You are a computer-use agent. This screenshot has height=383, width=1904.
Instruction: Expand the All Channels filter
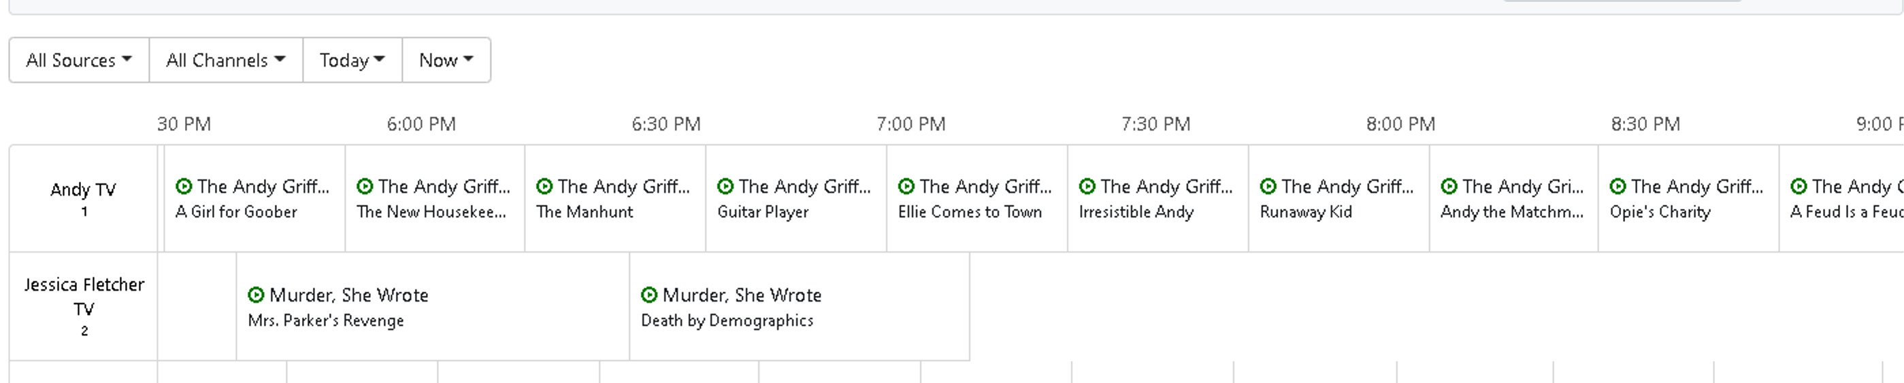pos(225,60)
